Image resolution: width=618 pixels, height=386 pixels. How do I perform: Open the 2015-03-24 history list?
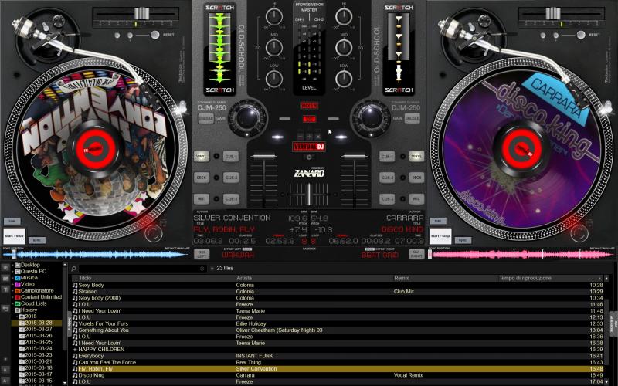[38, 349]
